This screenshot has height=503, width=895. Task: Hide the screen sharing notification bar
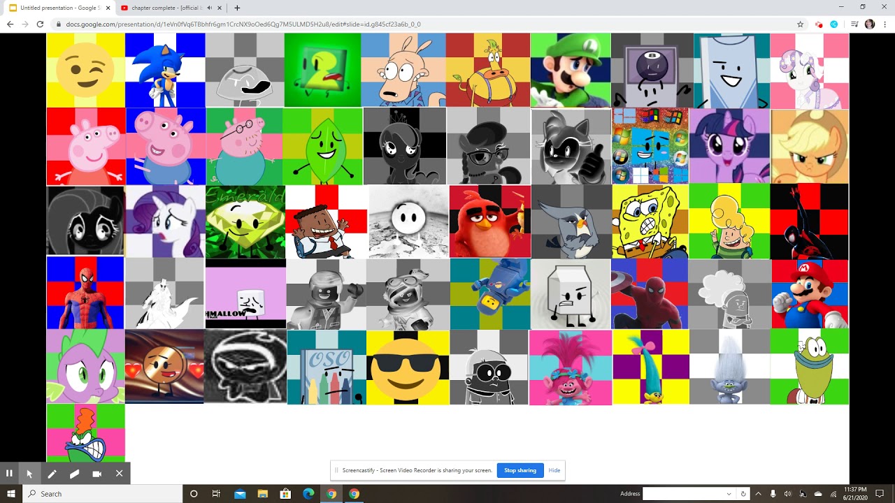(x=554, y=470)
